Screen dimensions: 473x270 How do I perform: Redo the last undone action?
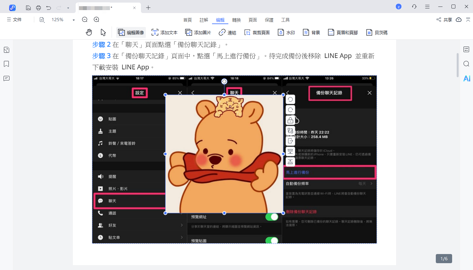59,7
